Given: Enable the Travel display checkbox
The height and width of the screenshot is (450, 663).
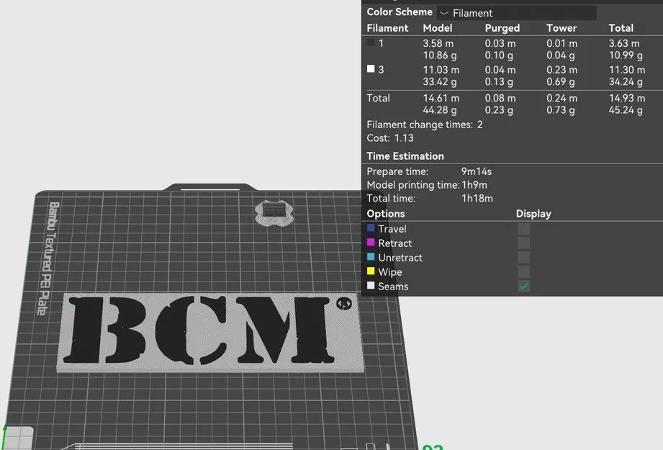Looking at the screenshot, I should pyautogui.click(x=523, y=228).
